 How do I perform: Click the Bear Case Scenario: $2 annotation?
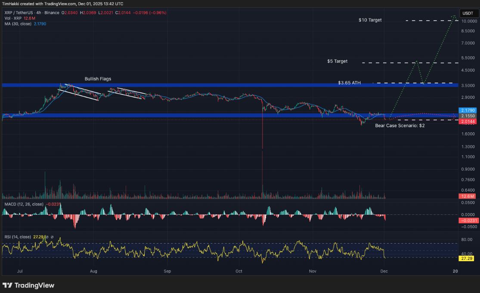click(399, 125)
